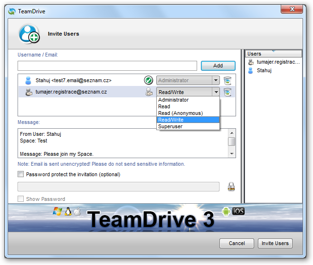Click the Cancel button
This screenshot has width=313, height=265.
point(237,243)
